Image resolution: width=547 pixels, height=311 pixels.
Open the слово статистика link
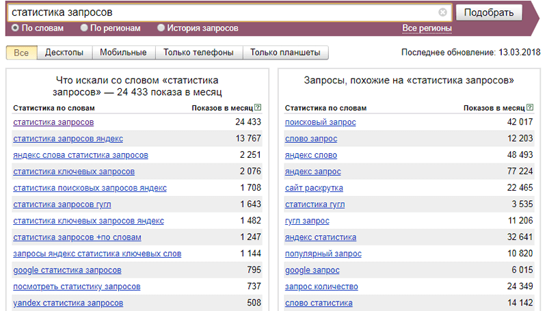point(319,303)
